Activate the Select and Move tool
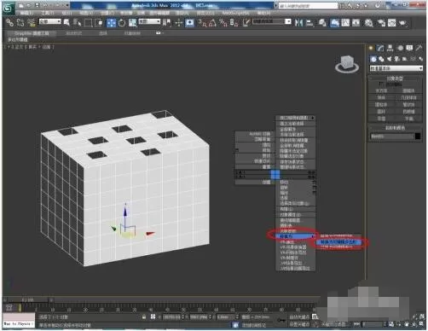The height and width of the screenshot is (331, 428). click(111, 23)
